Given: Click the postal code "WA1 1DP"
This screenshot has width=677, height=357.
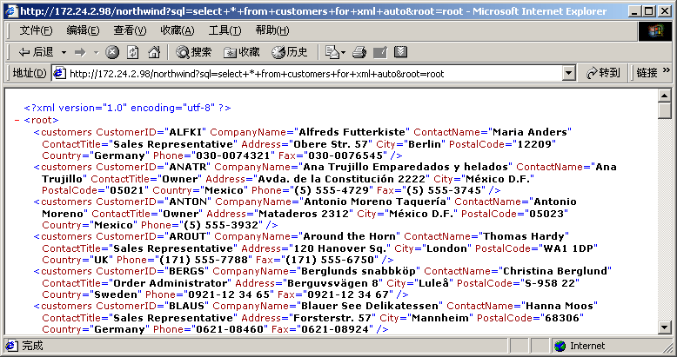Looking at the screenshot, I should coord(567,248).
